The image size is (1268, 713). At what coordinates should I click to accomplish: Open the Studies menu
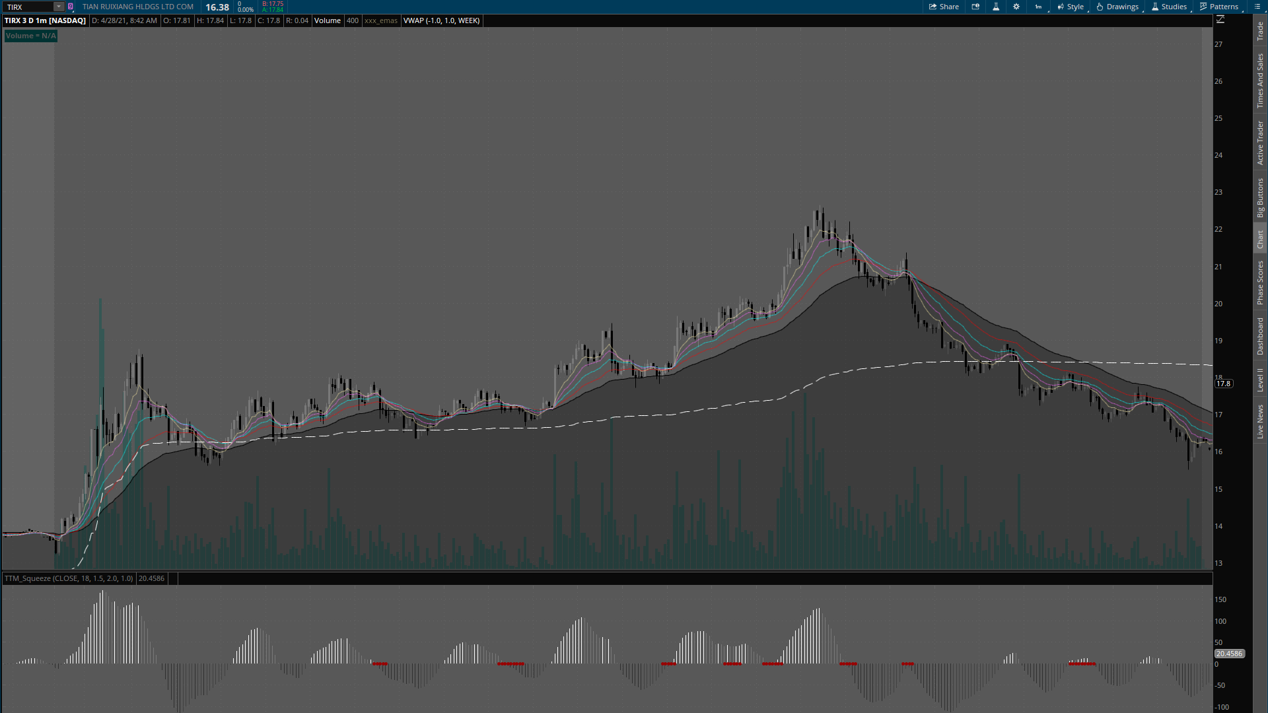coord(1169,7)
